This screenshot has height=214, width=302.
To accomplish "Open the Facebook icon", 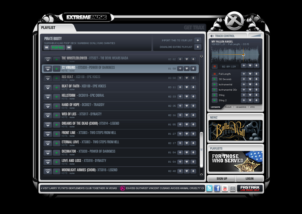I will (217, 188).
